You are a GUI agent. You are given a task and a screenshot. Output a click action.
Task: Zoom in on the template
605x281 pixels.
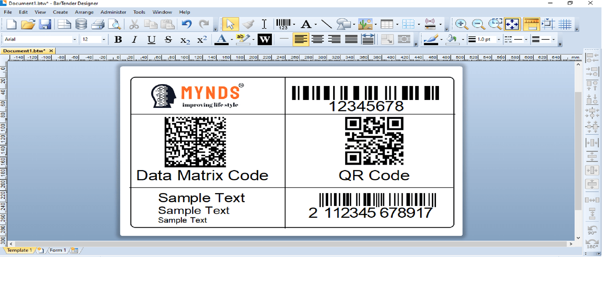point(461,24)
